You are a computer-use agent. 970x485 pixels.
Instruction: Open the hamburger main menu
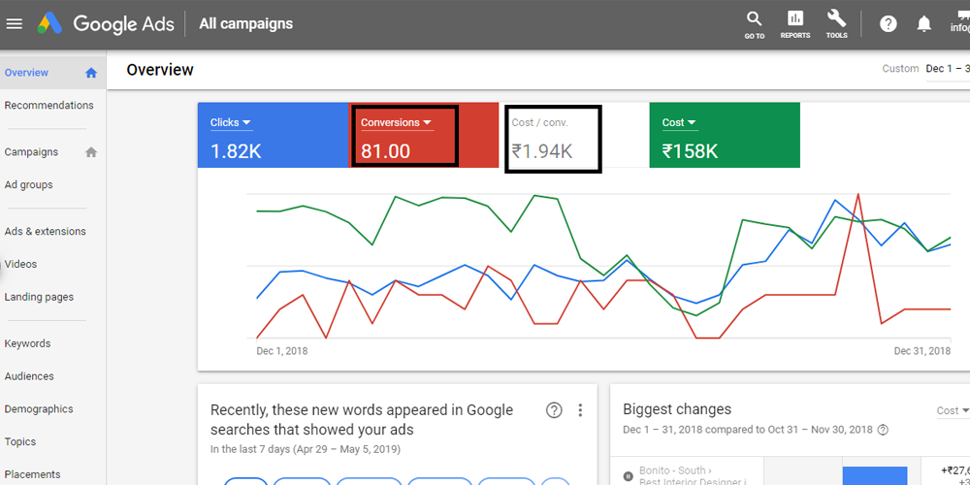(x=15, y=23)
